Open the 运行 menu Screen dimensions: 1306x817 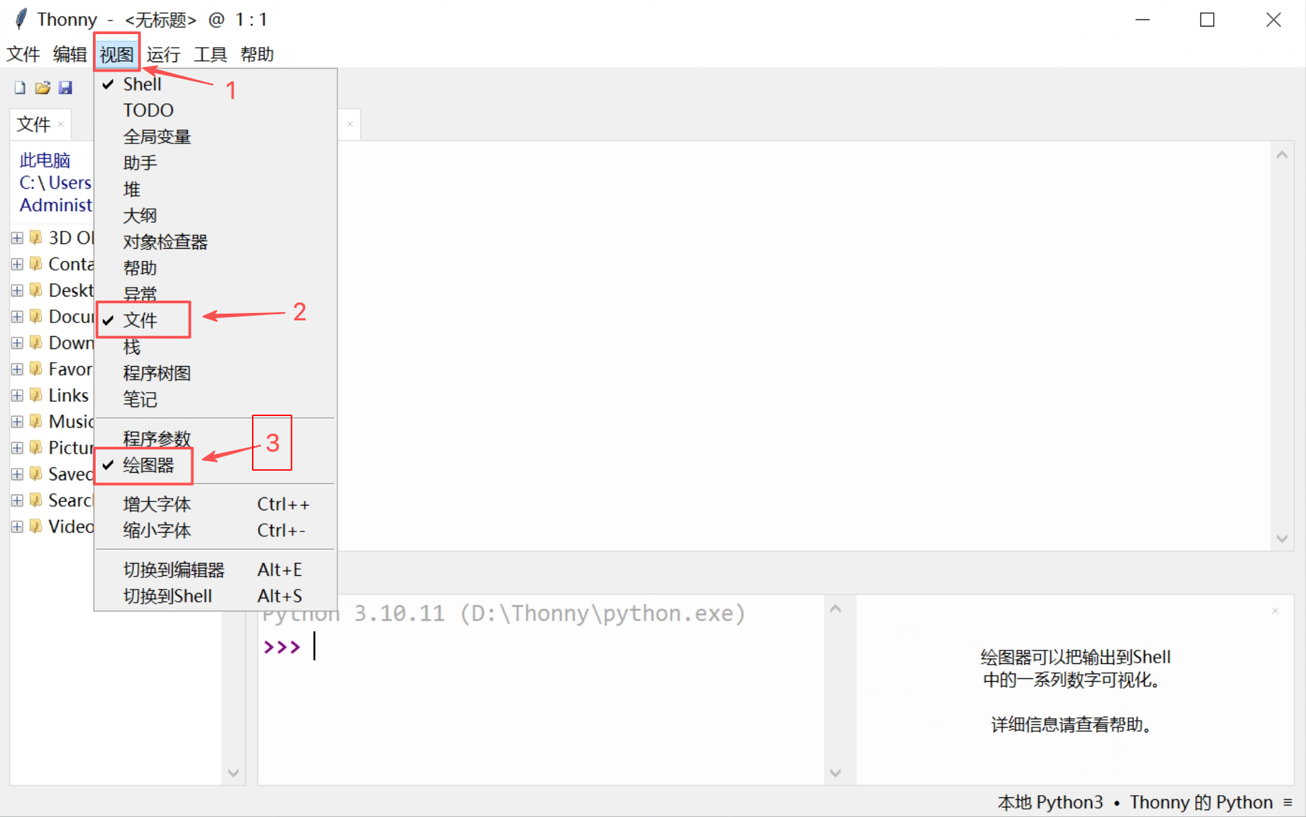click(x=163, y=54)
